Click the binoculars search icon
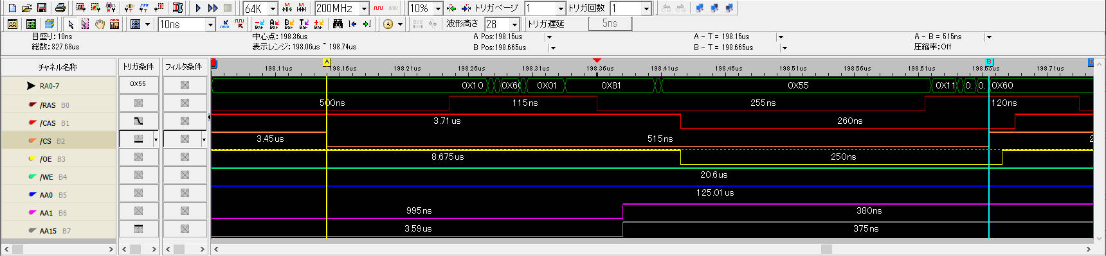The image size is (1106, 256). pyautogui.click(x=338, y=24)
